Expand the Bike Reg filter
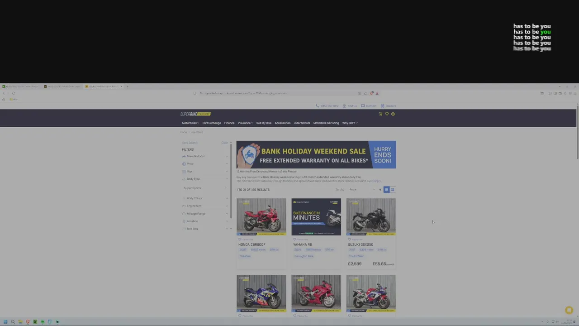Viewport: 579px width, 326px height. pyautogui.click(x=206, y=229)
